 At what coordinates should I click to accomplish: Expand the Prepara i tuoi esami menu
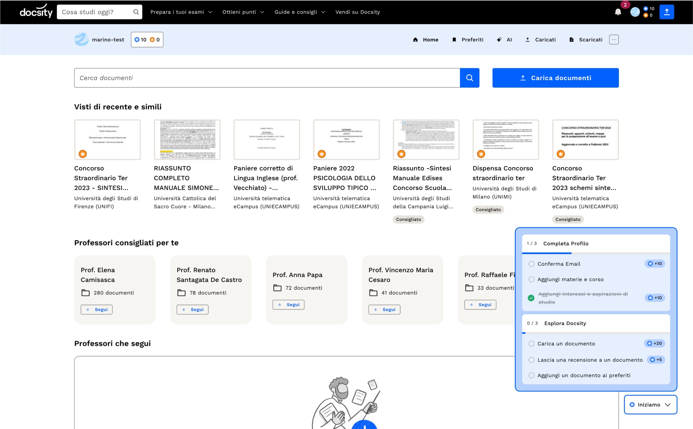[181, 12]
